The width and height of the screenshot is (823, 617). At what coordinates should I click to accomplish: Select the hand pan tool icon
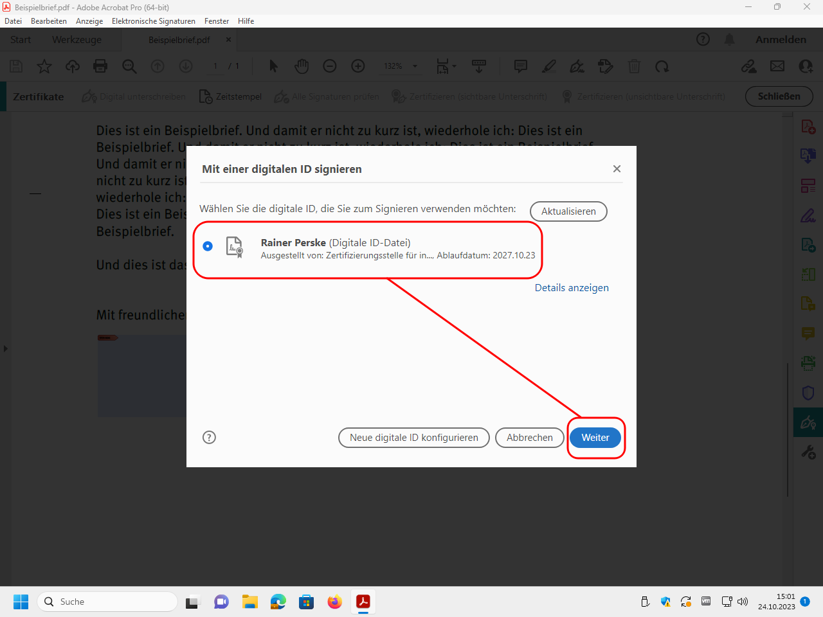pyautogui.click(x=302, y=66)
